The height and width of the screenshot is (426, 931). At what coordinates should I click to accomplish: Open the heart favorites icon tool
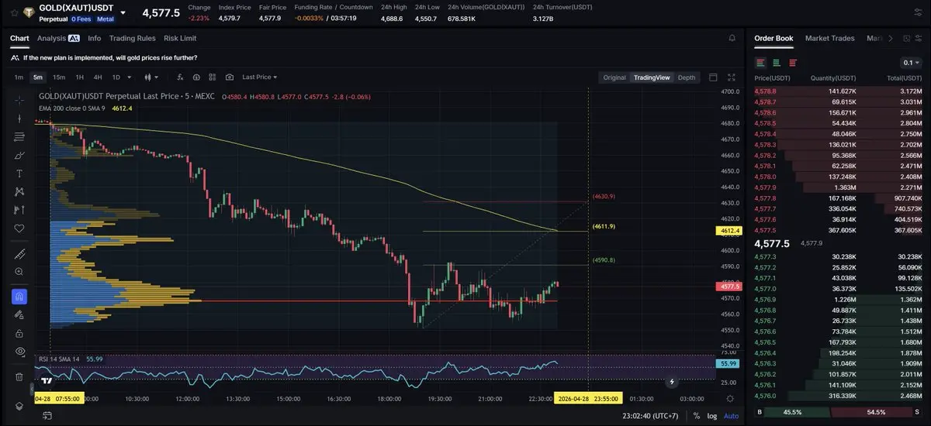coord(19,228)
